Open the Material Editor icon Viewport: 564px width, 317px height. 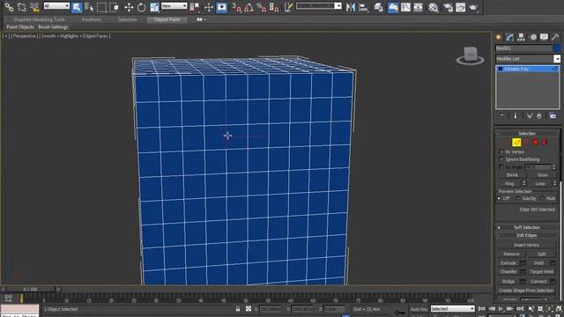(434, 7)
